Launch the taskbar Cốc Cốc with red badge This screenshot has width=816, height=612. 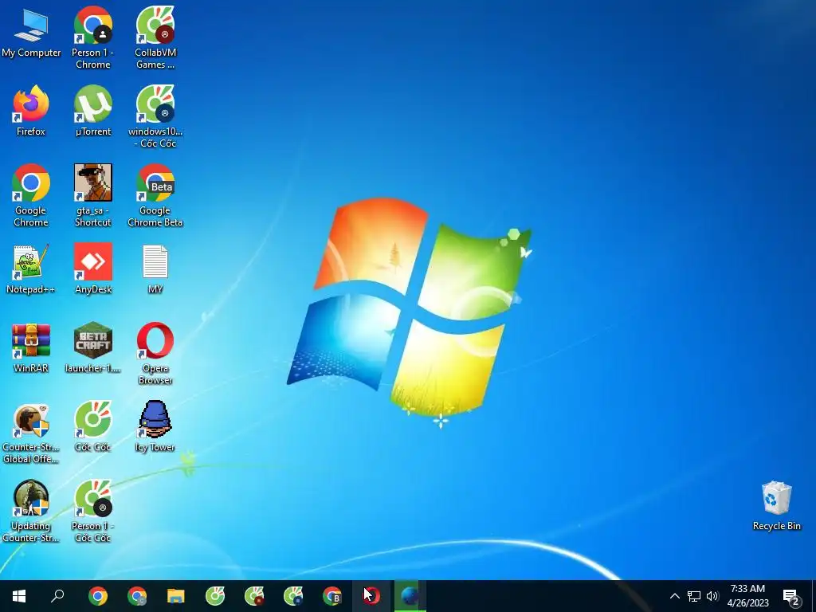point(254,596)
